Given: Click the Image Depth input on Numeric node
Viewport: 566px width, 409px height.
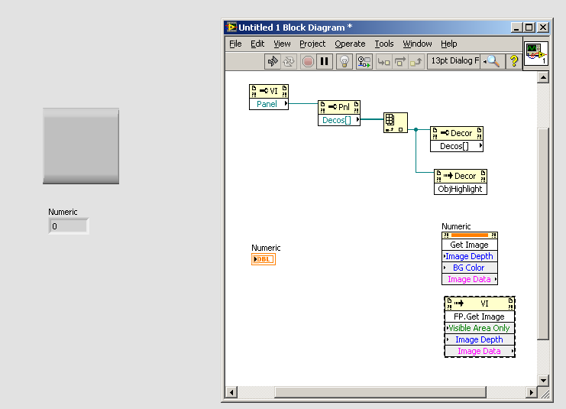Looking at the screenshot, I should point(470,256).
